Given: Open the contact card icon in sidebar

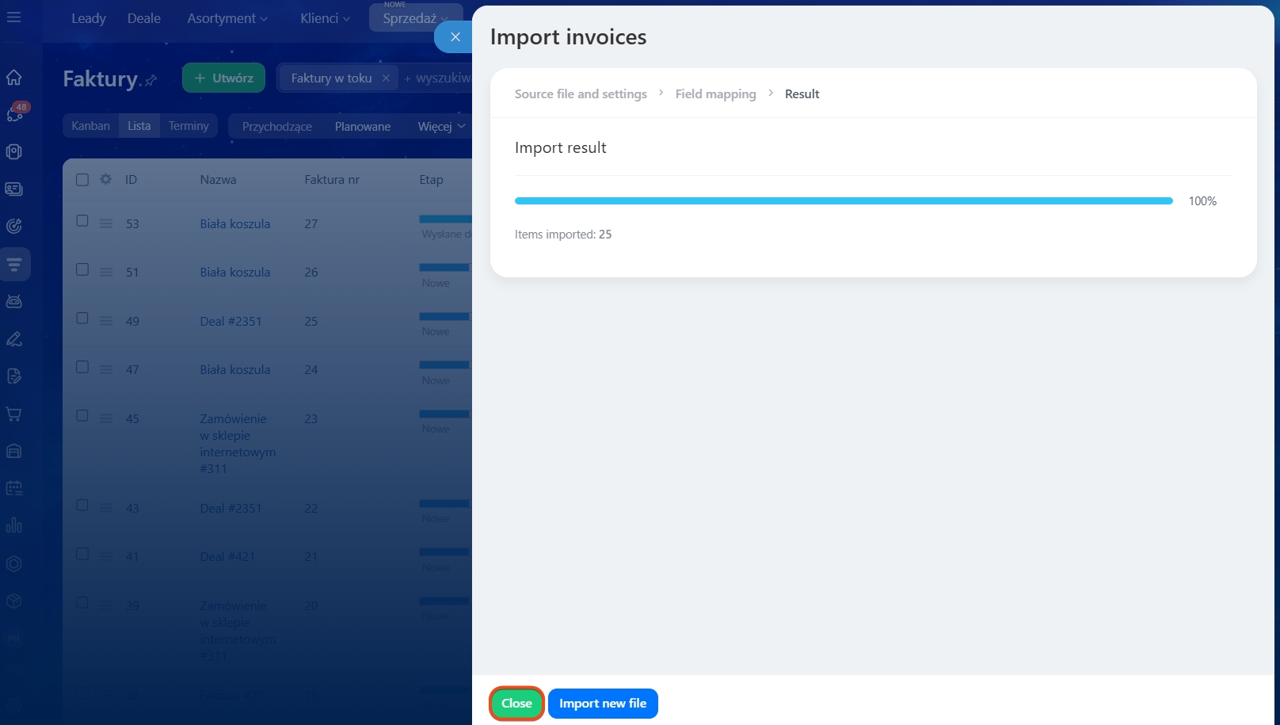Looking at the screenshot, I should pos(14,189).
